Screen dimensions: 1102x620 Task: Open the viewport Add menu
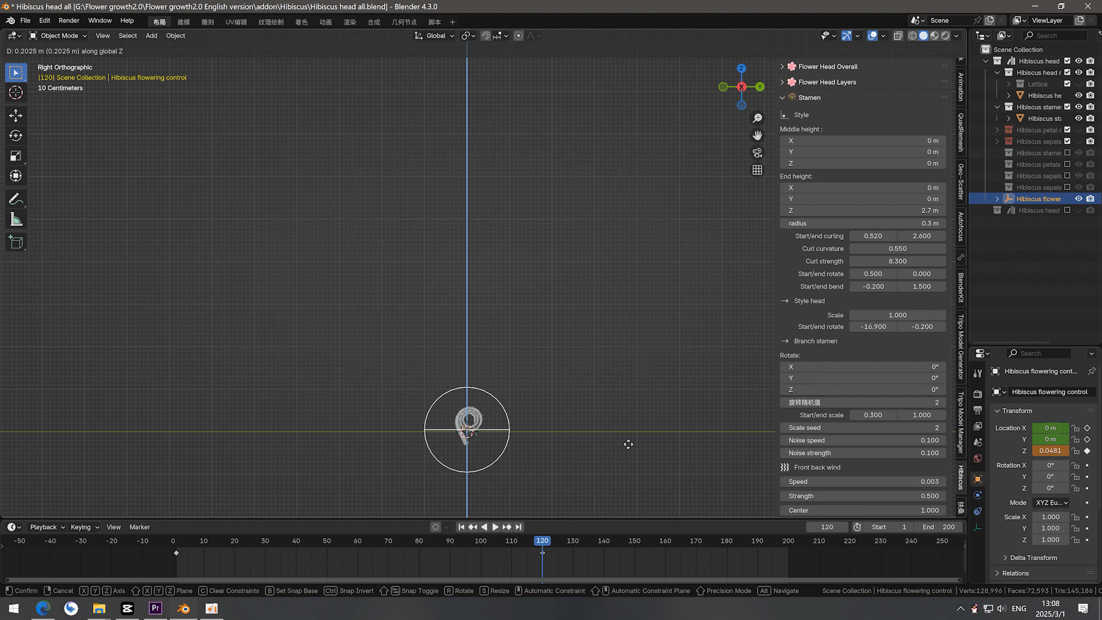coord(152,36)
